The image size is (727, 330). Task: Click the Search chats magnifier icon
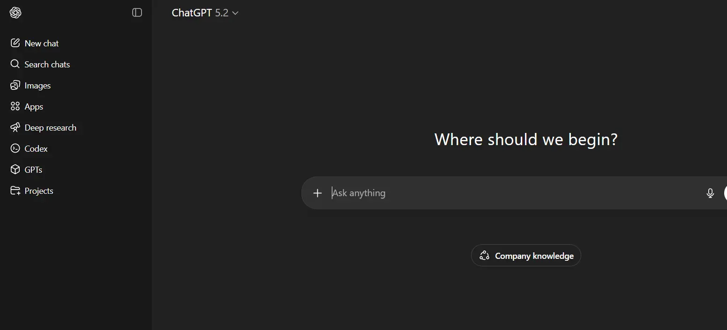(15, 64)
